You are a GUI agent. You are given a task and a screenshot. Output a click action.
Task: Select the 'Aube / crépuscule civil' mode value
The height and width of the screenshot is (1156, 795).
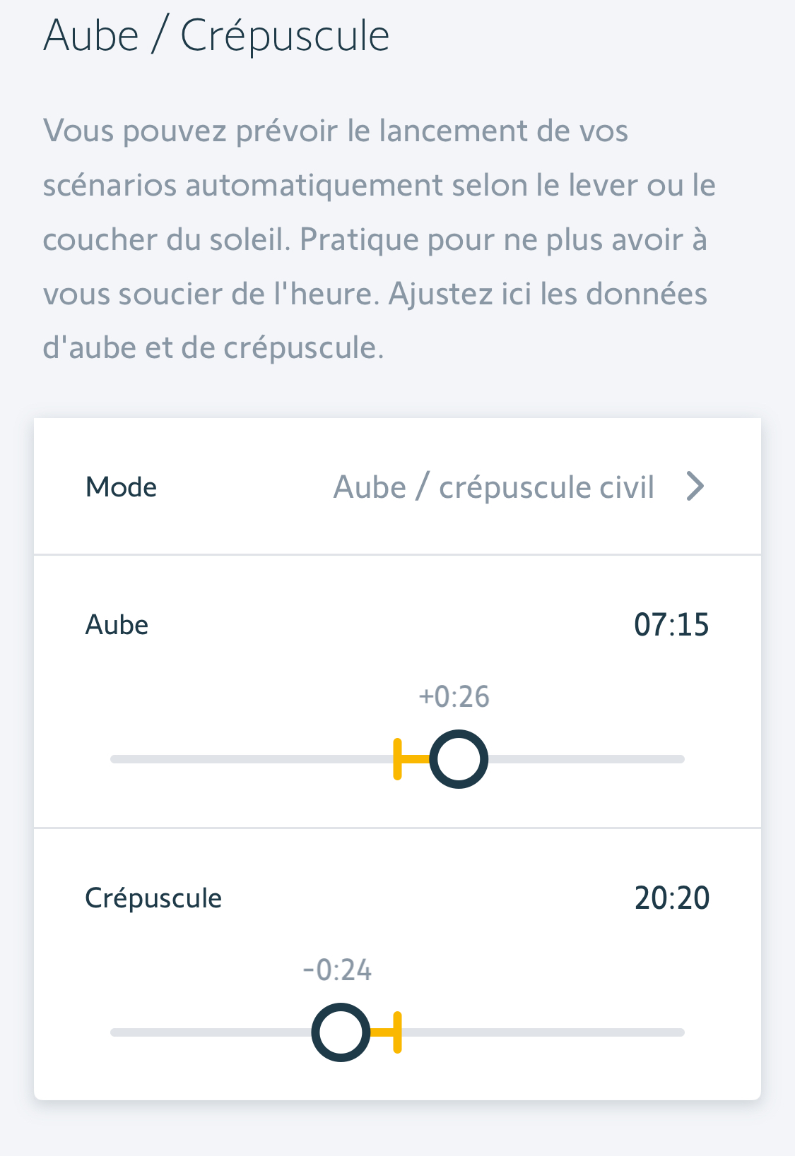(493, 487)
